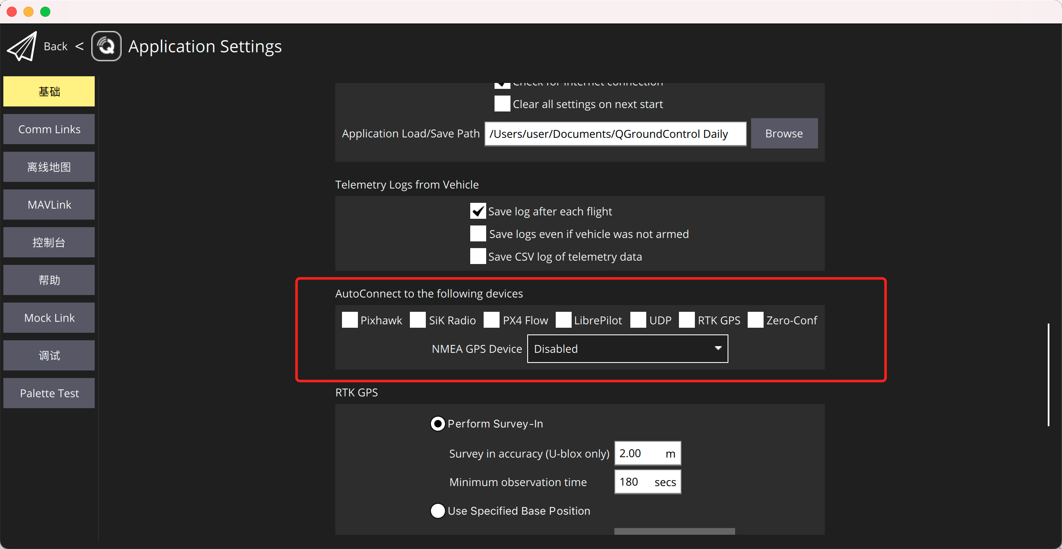Uncheck Save log after each flight

[x=478, y=211]
